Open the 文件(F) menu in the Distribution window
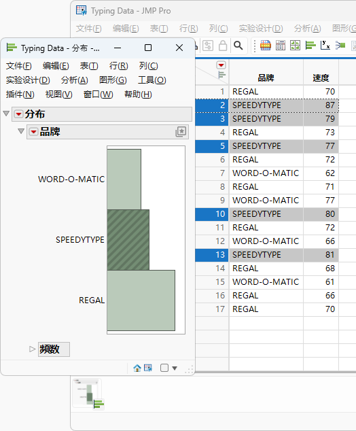The image size is (356, 431). 19,66
